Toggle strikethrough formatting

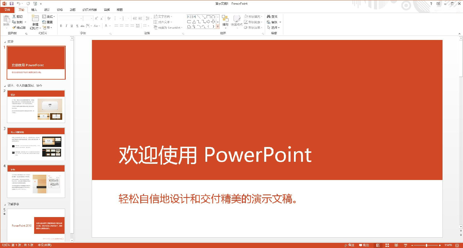tap(82, 26)
